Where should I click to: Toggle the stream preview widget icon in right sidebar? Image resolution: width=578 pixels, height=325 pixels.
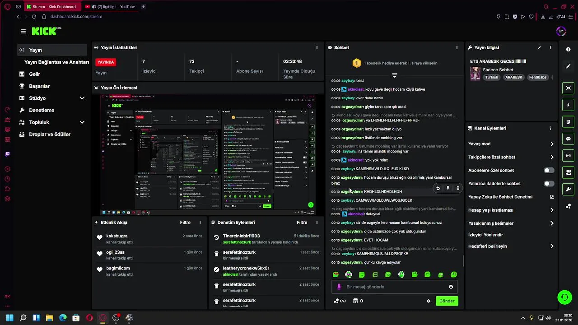(x=568, y=88)
